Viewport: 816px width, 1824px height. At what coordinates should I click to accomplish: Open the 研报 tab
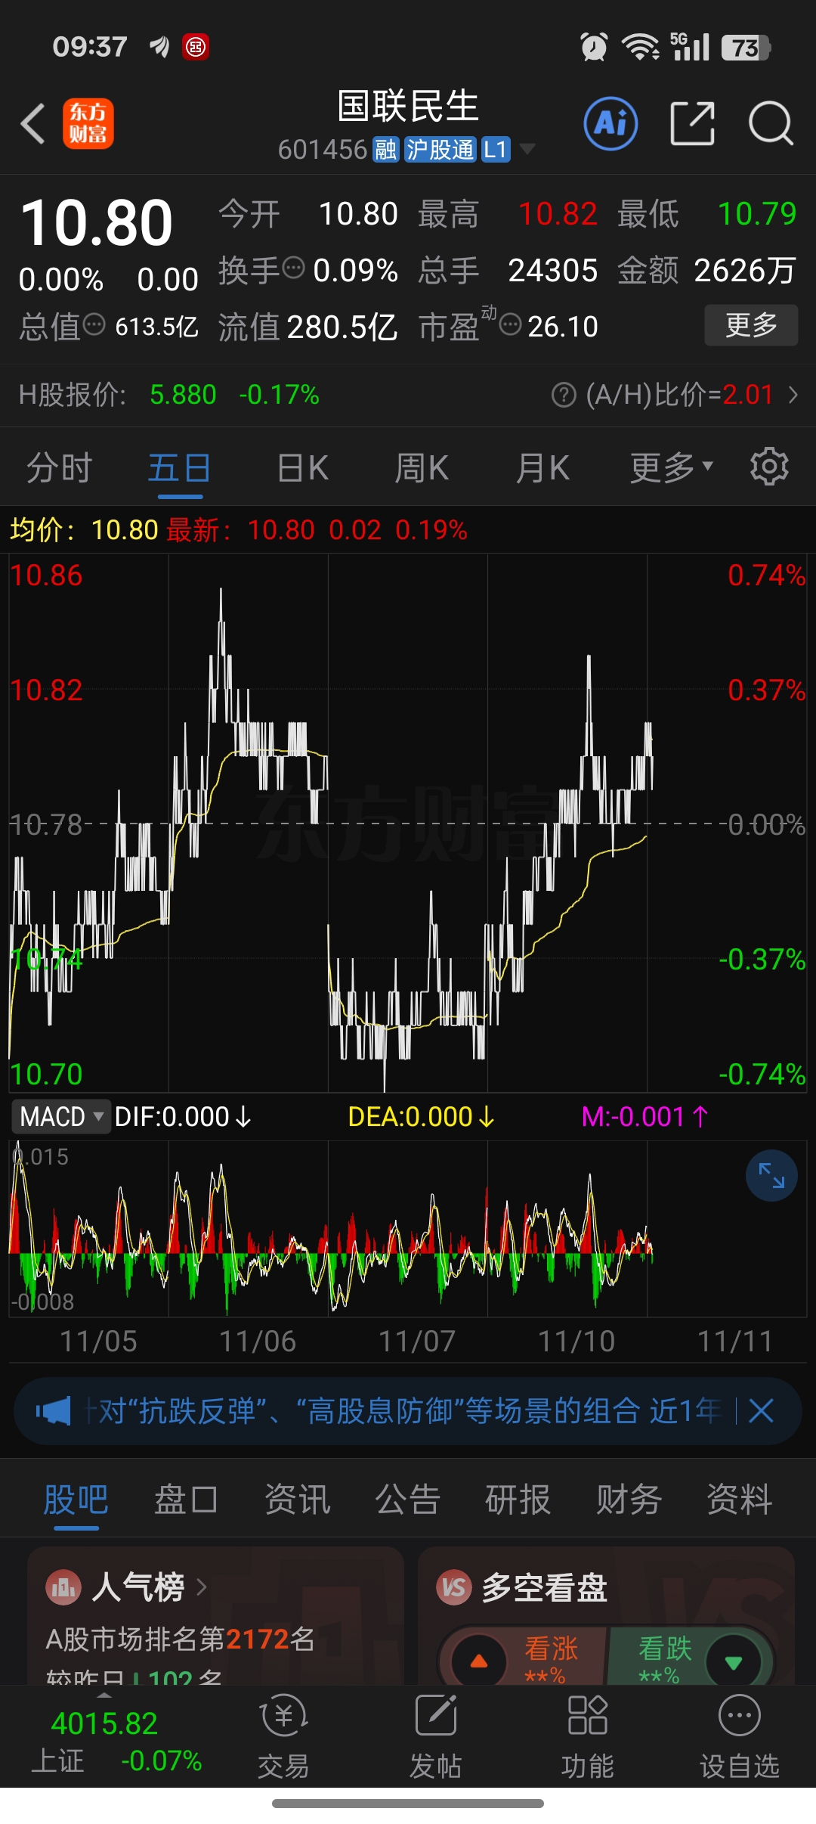(518, 1499)
